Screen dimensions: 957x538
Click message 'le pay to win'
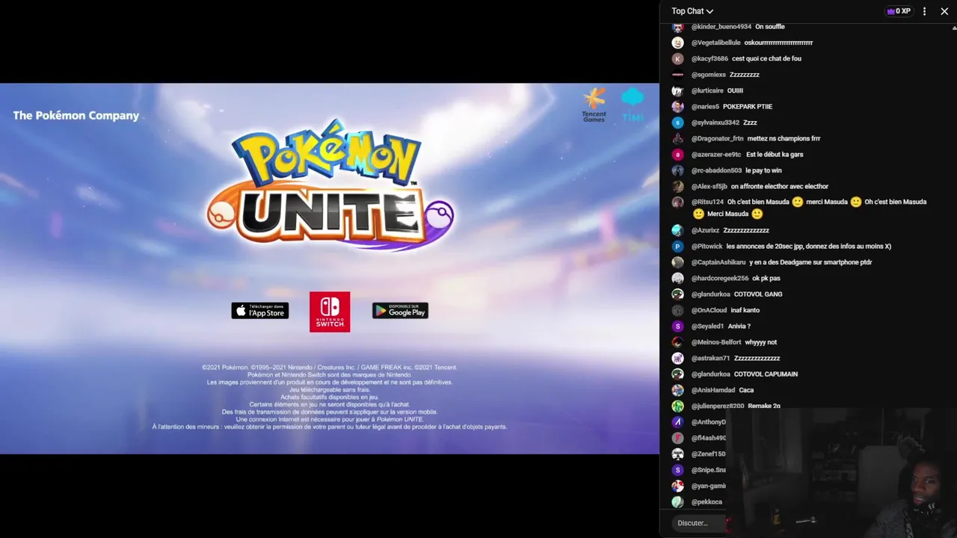(763, 170)
